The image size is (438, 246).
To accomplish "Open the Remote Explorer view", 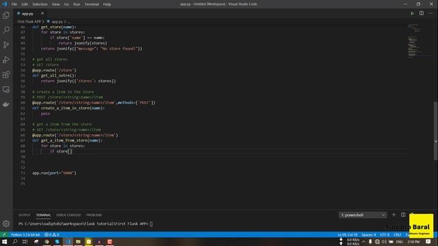I will click(6, 90).
